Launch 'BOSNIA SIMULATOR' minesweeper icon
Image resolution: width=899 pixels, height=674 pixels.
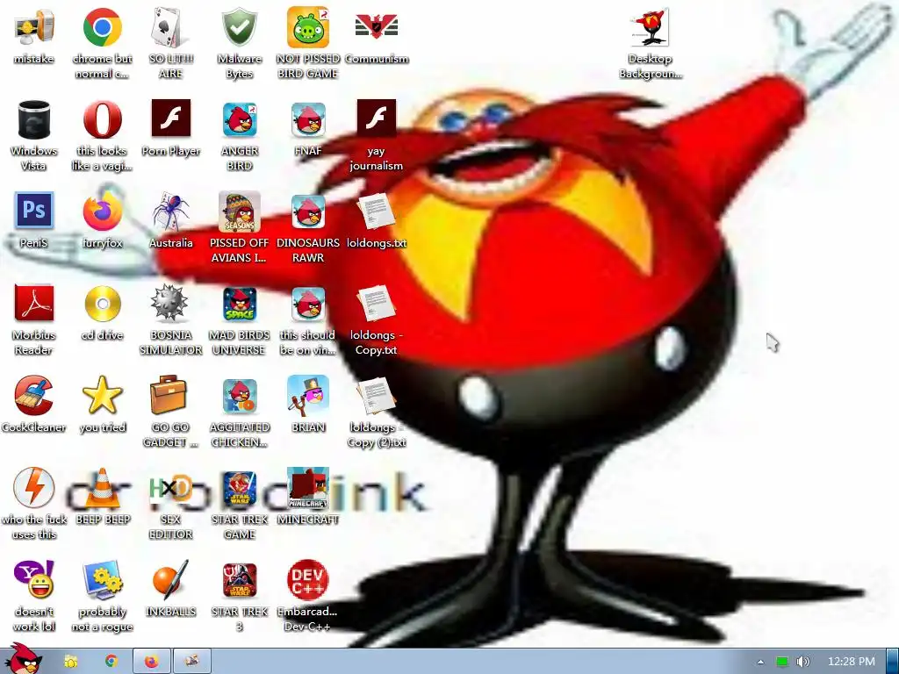pos(170,303)
